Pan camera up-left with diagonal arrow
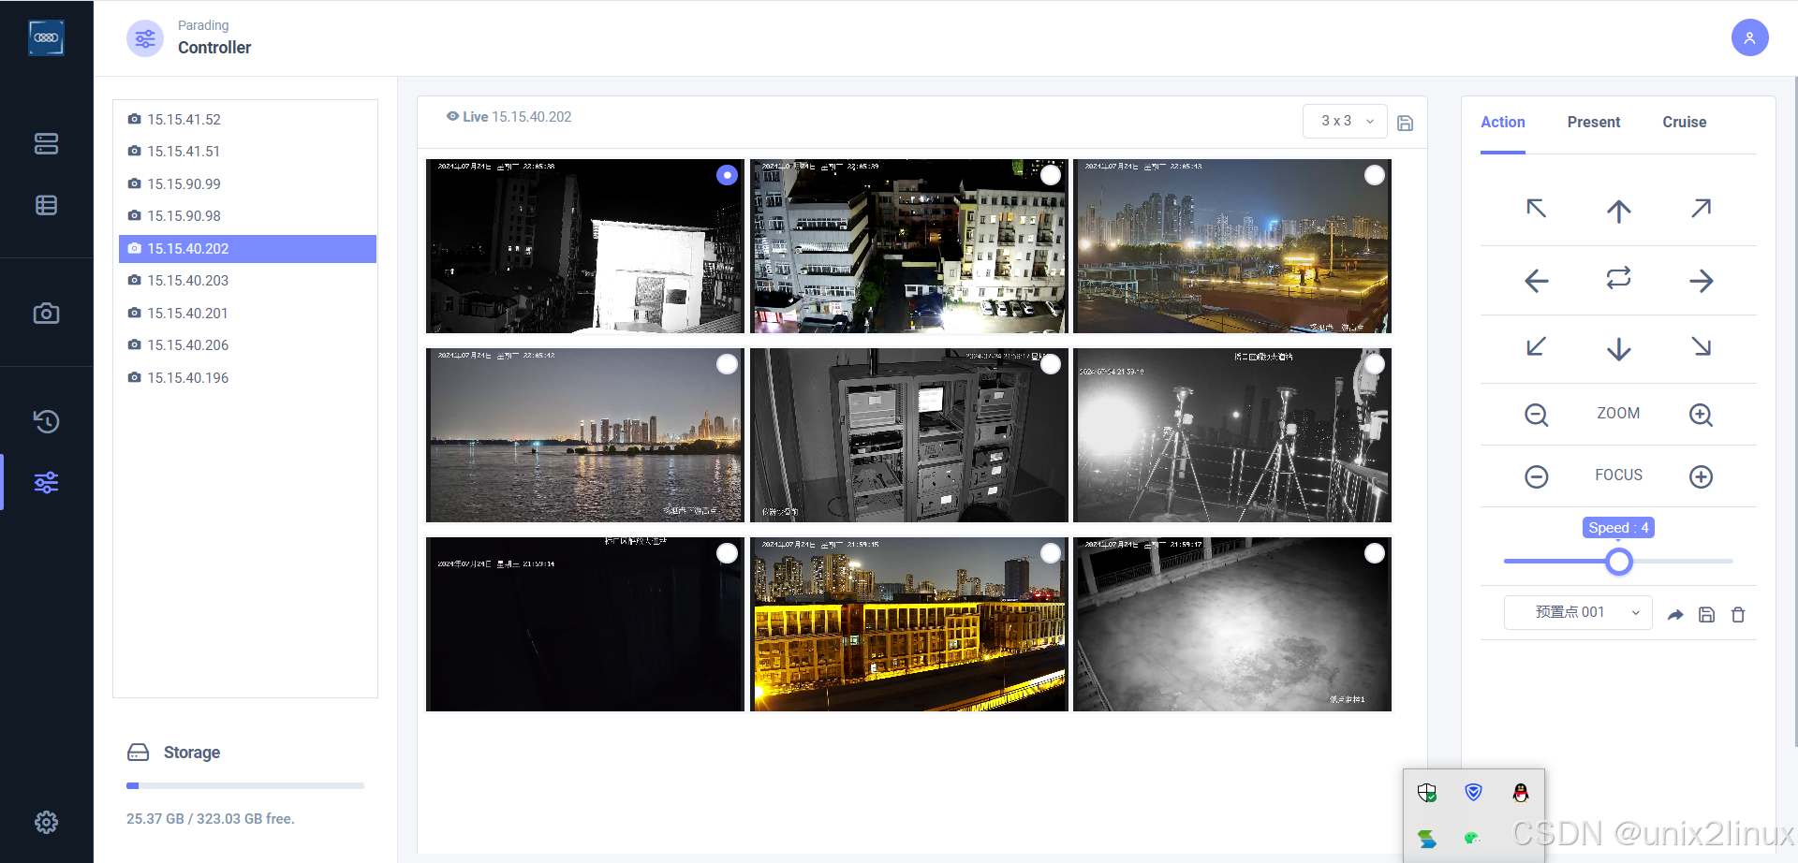Screen dimensions: 1798x863 [1536, 208]
